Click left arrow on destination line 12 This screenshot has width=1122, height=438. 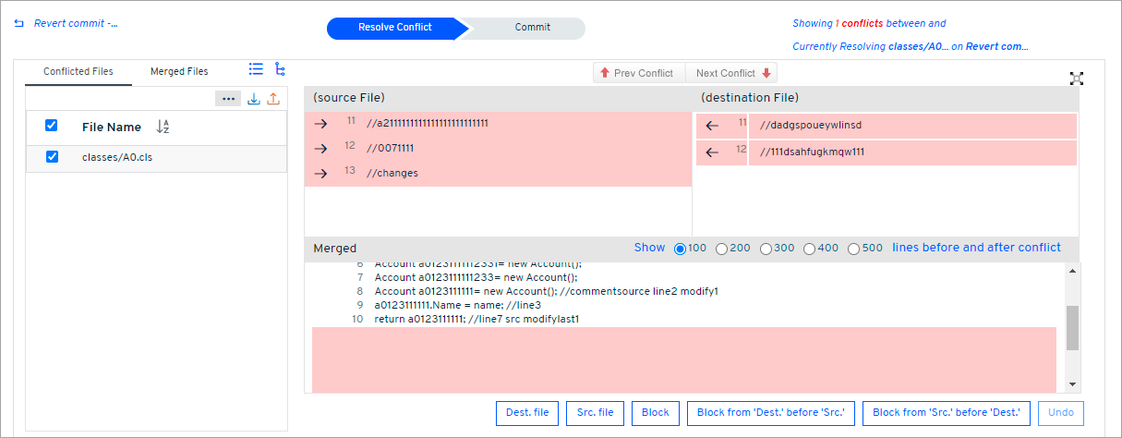(x=712, y=152)
